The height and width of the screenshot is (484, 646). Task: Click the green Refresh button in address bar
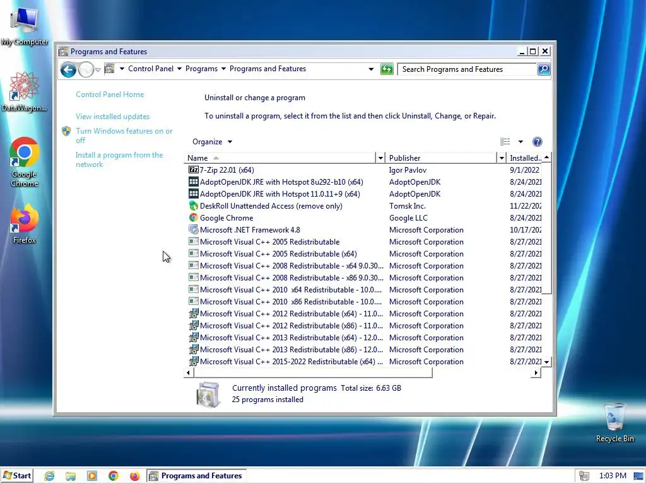(x=387, y=69)
